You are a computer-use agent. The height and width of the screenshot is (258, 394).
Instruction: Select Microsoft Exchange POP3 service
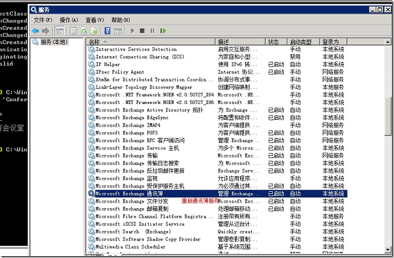click(x=127, y=132)
